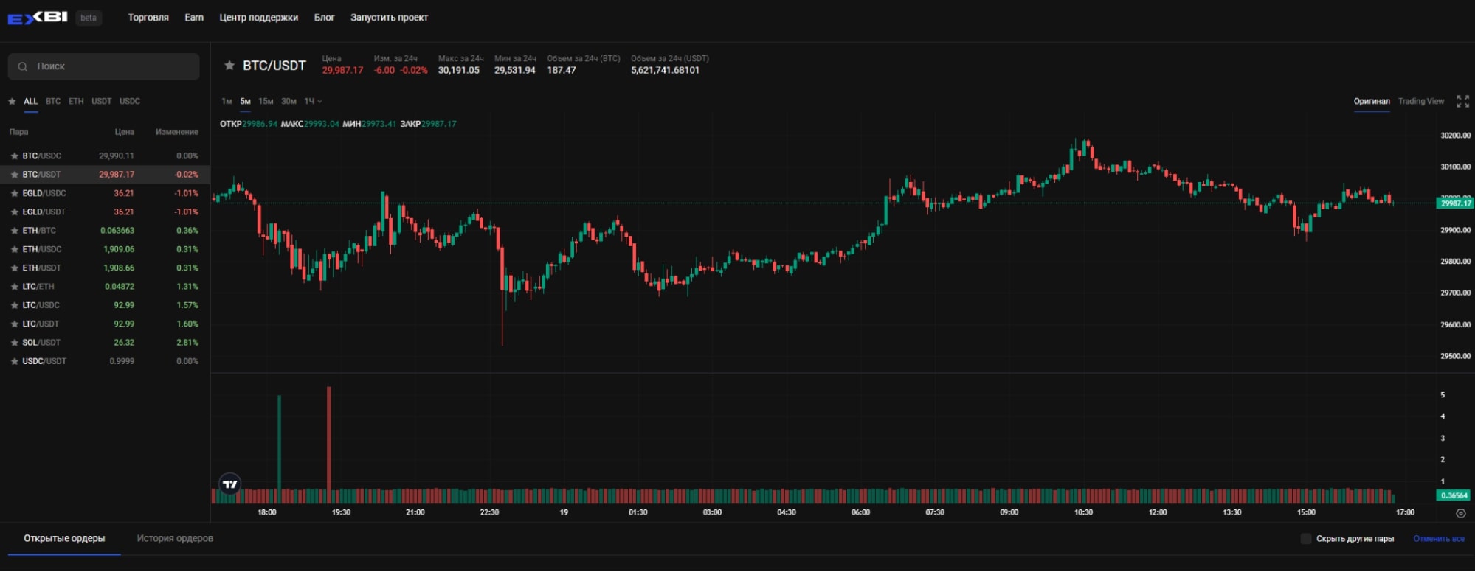Star the EGLD/USDC pair row

(14, 194)
